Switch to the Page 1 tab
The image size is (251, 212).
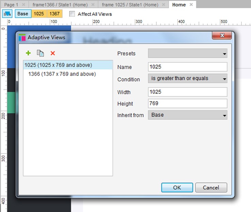pos(11,5)
